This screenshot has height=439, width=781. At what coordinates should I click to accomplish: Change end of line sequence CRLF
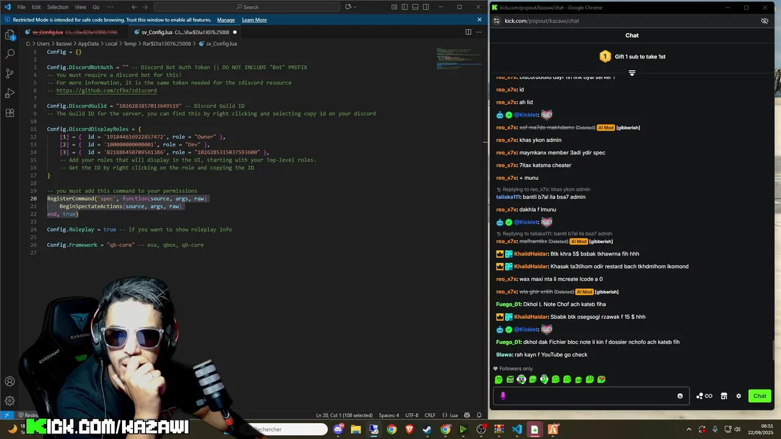coord(430,415)
